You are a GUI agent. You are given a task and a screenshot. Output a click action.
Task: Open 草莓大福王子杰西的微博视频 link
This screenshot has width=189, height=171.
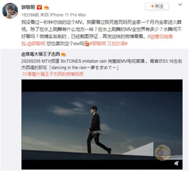tap(55, 74)
